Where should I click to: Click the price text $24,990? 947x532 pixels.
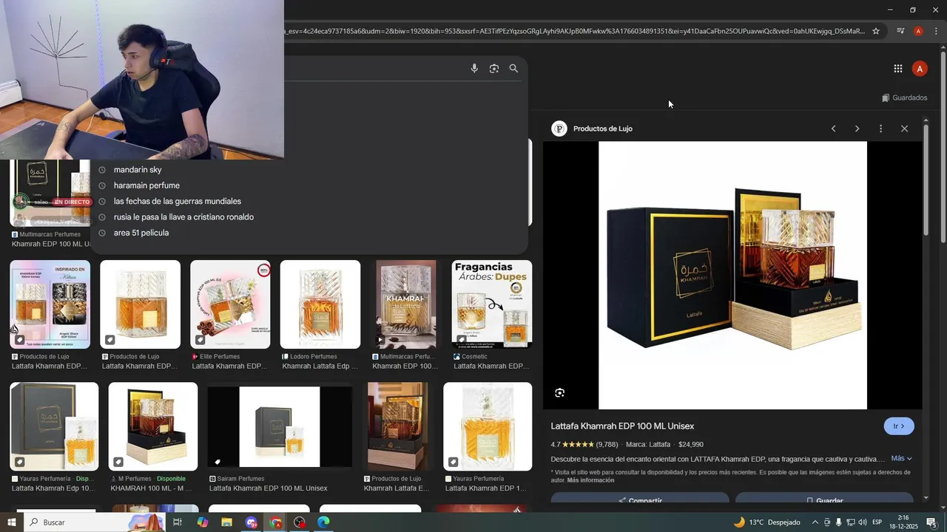point(691,445)
